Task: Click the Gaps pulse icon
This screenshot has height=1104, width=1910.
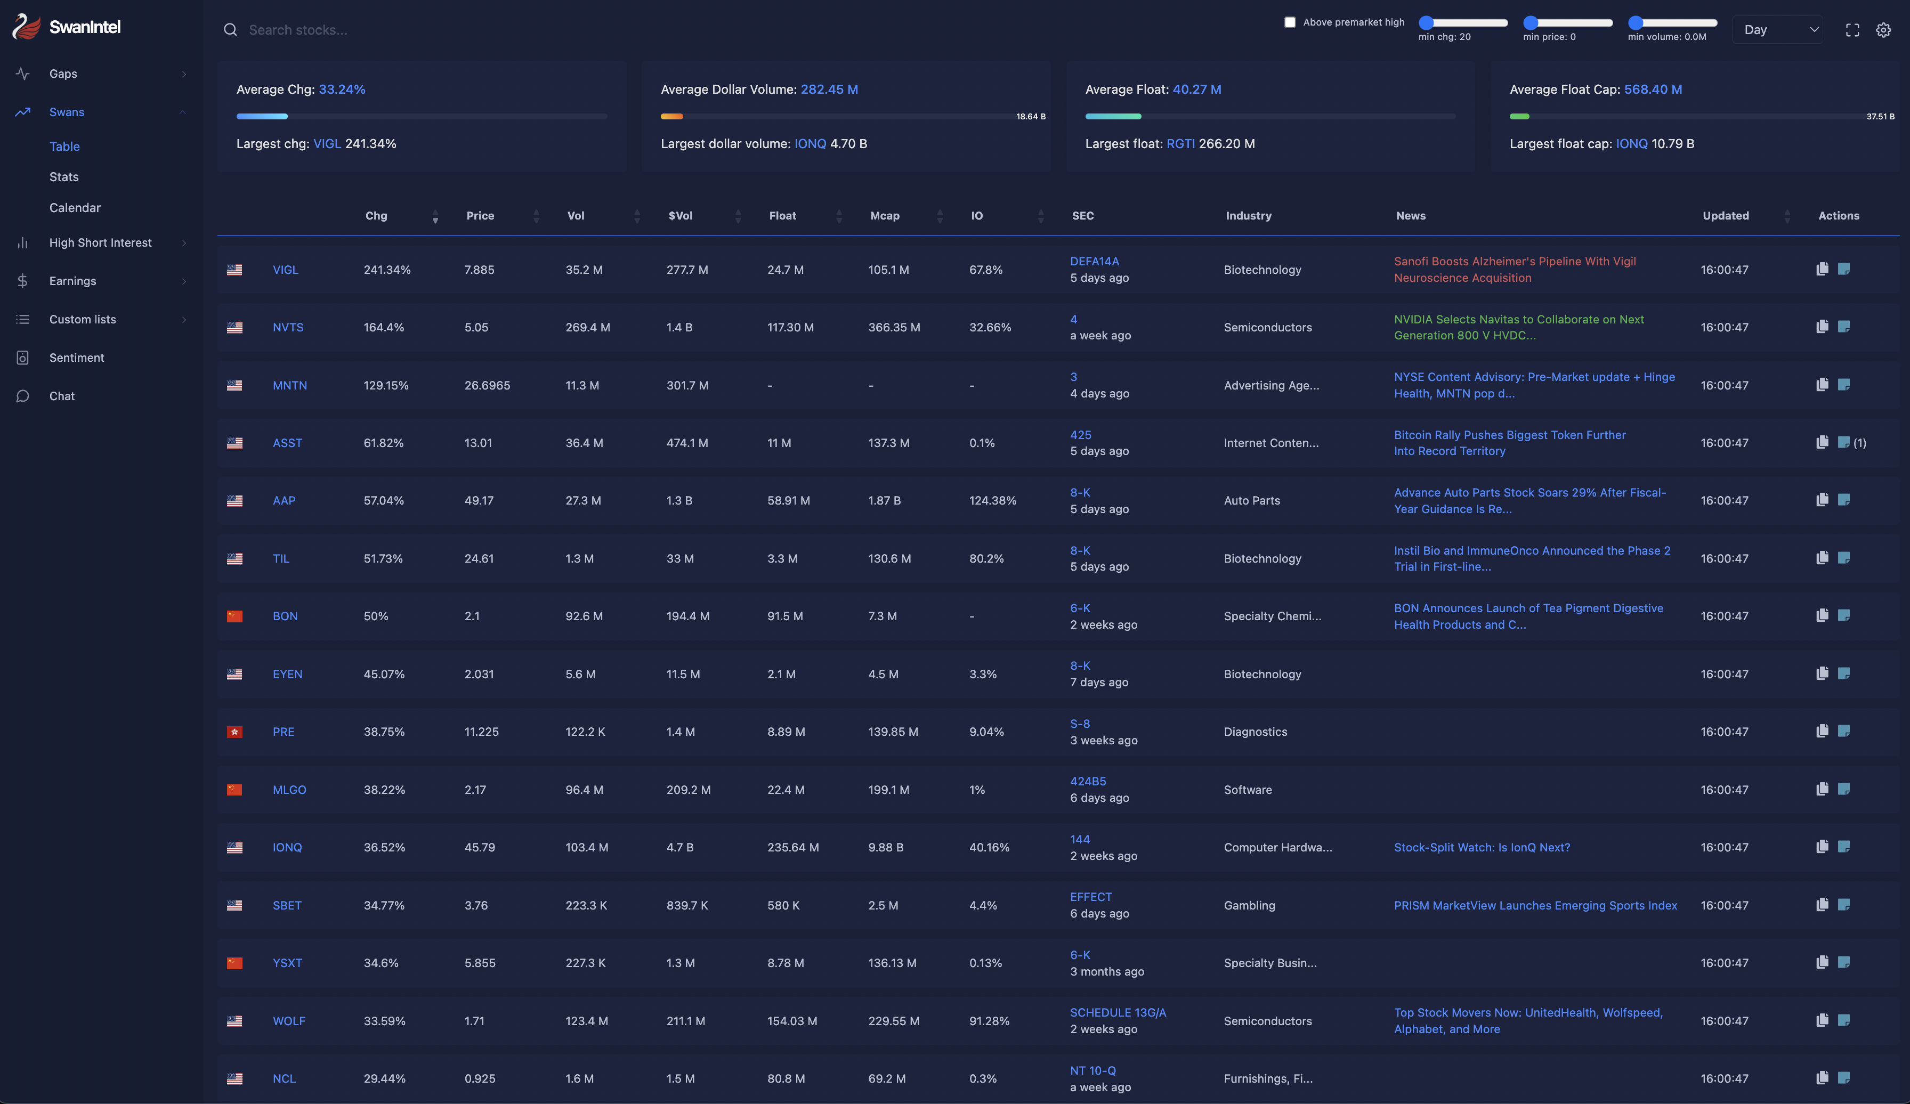Action: (x=23, y=74)
